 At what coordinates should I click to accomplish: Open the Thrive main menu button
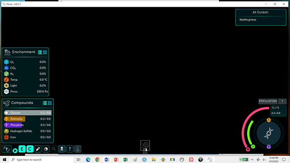[7, 149]
